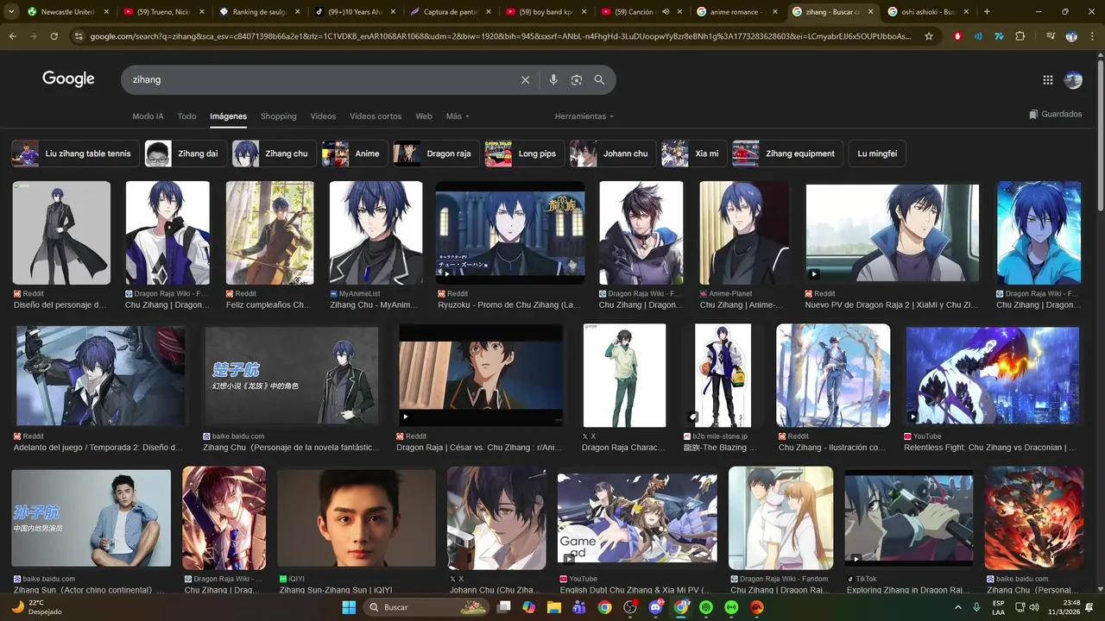This screenshot has width=1105, height=621.
Task: Open a new tab with plus button
Action: tap(987, 12)
